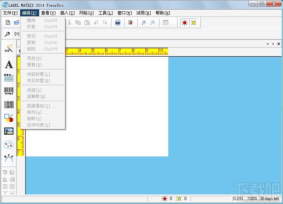Screen dimensions: 283x204
Task: Click the center horizontally alignment icon
Action: pos(12,186)
